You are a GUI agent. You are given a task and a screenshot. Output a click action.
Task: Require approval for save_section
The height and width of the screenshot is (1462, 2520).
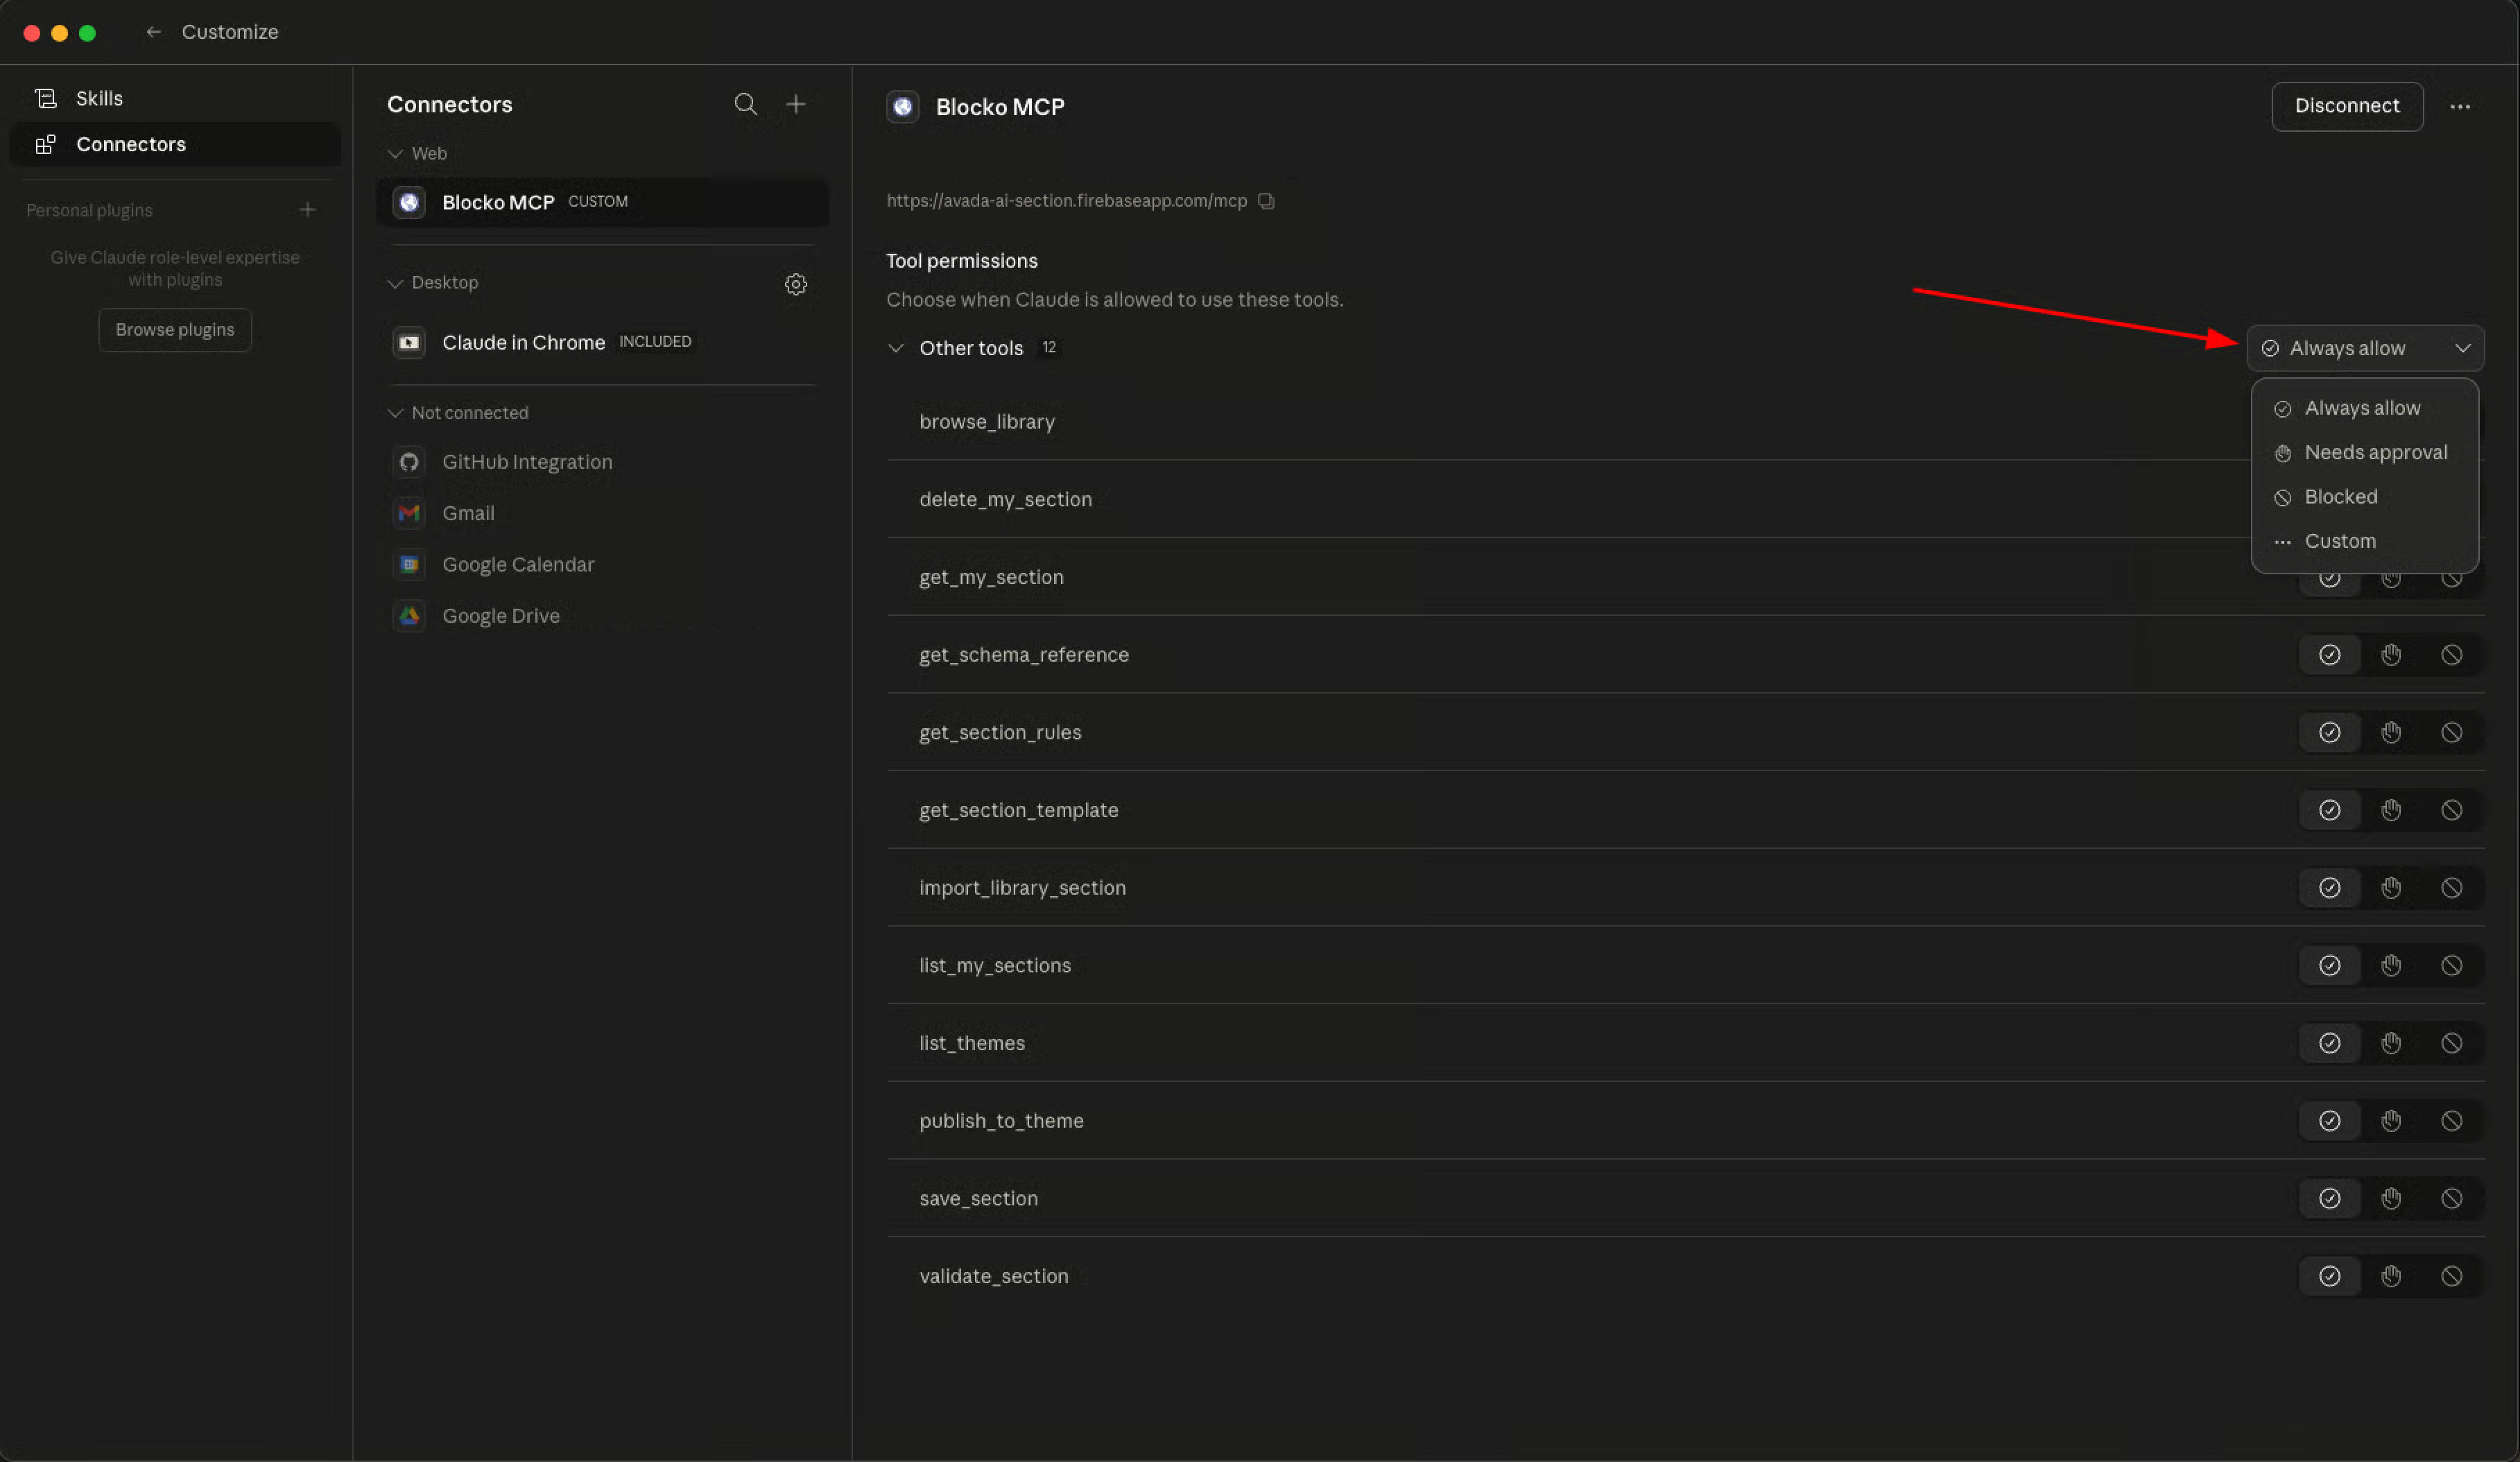tap(2390, 1199)
